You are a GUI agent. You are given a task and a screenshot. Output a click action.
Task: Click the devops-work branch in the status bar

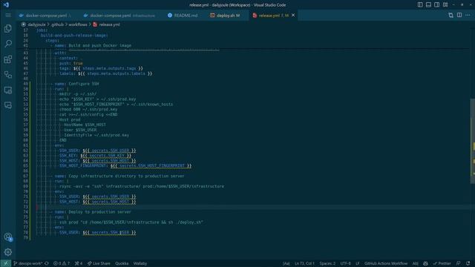(x=28, y=263)
